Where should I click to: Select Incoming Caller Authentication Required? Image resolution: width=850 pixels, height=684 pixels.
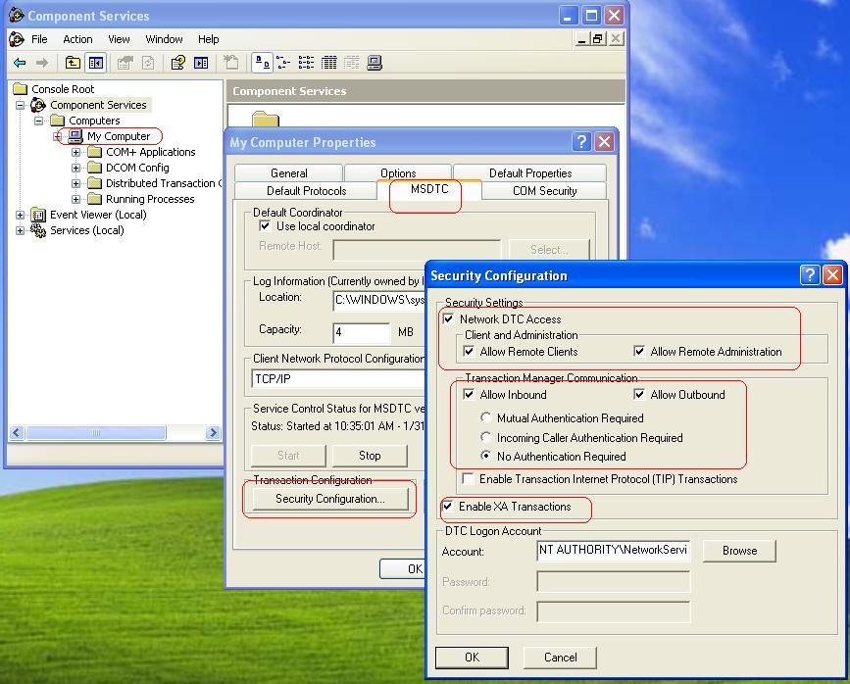pos(485,437)
